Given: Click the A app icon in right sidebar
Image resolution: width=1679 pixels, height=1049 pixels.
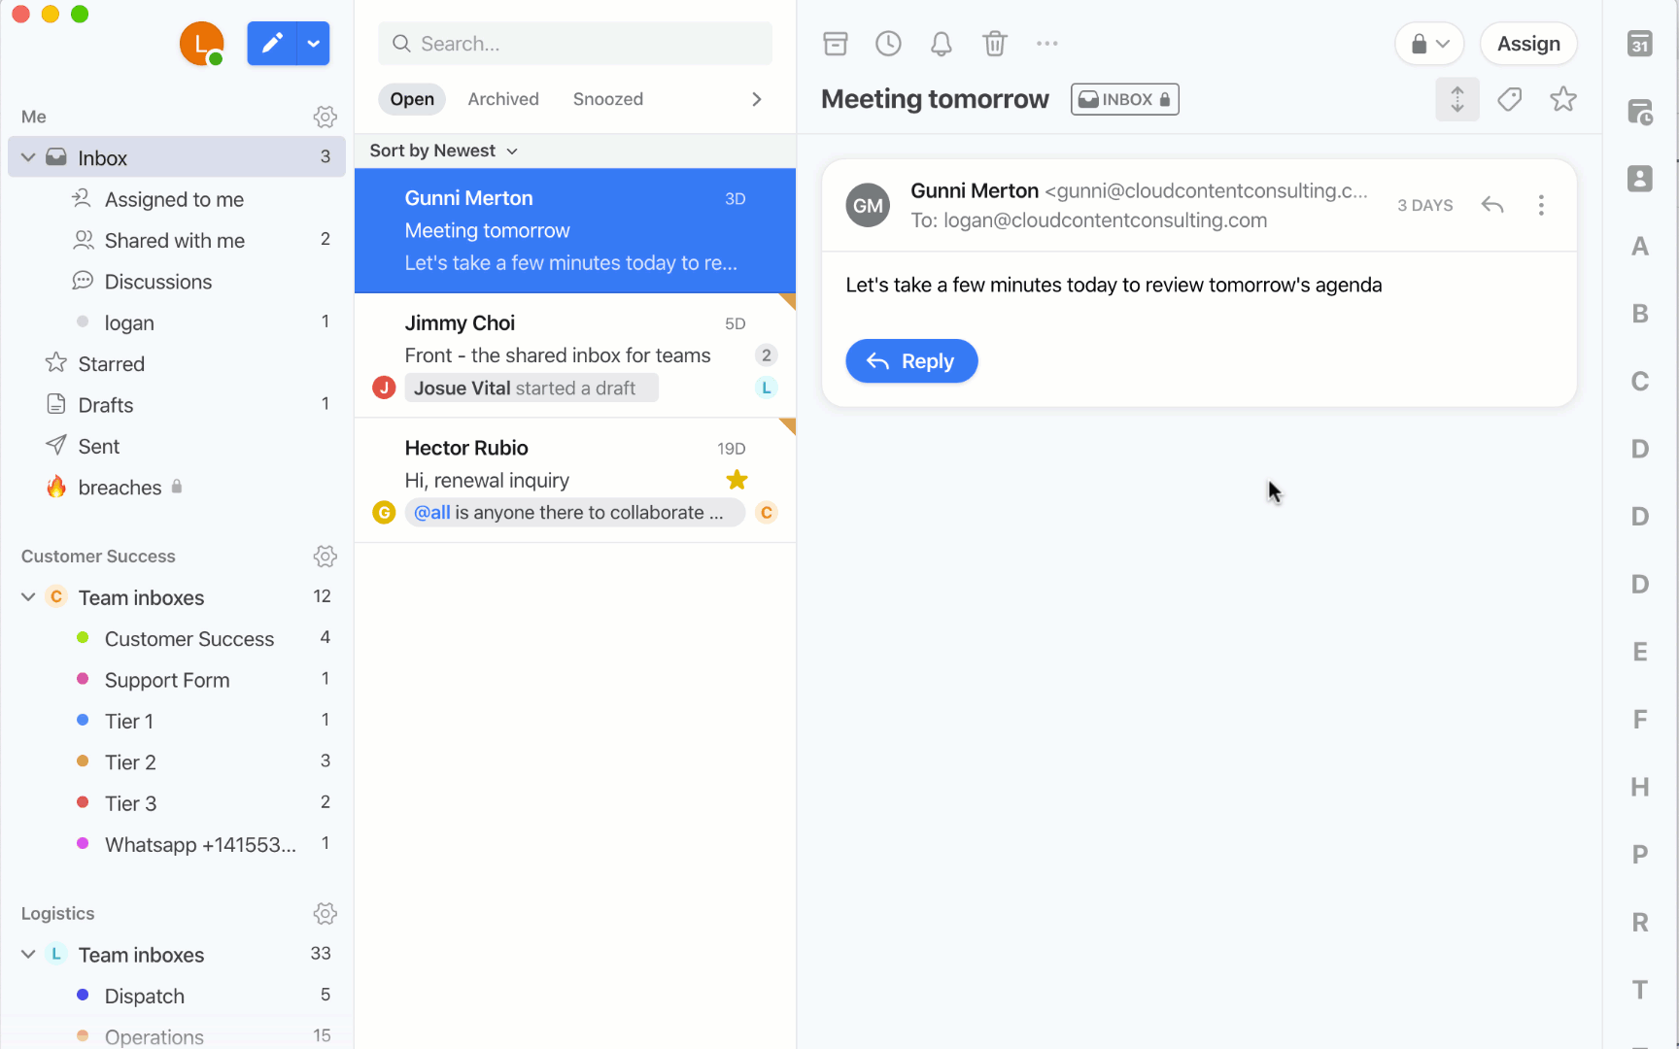Looking at the screenshot, I should (x=1640, y=247).
